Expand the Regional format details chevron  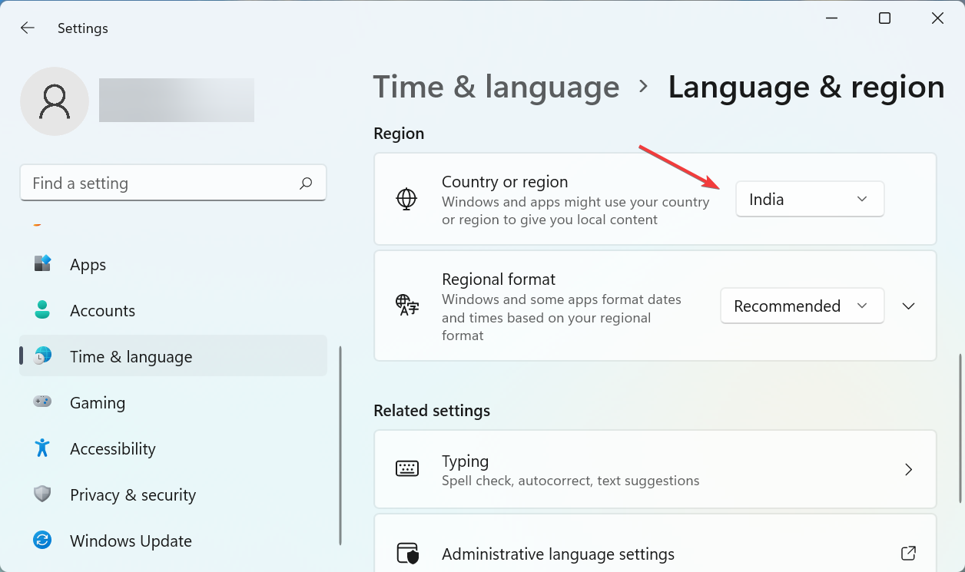[x=909, y=306]
